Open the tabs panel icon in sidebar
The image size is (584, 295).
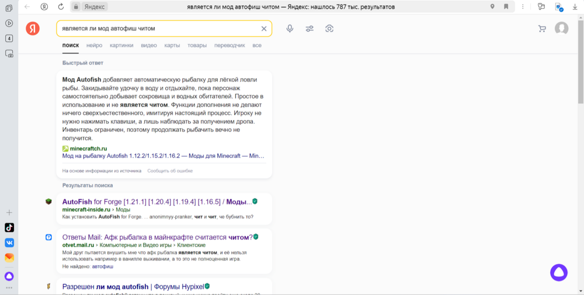[9, 8]
